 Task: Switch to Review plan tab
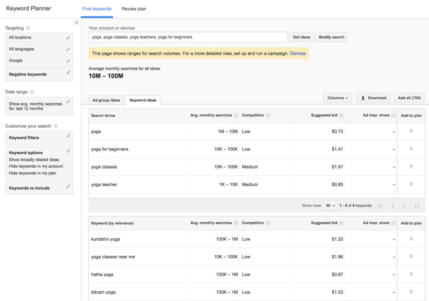(134, 9)
